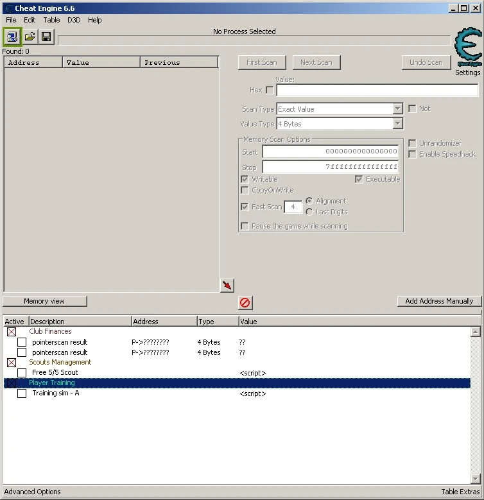Click the Type column header

[218, 322]
